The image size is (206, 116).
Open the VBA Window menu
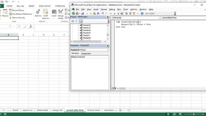point(143,9)
